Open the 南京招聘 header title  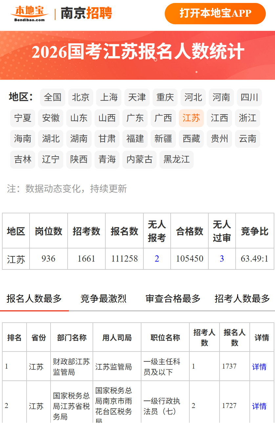[86, 13]
